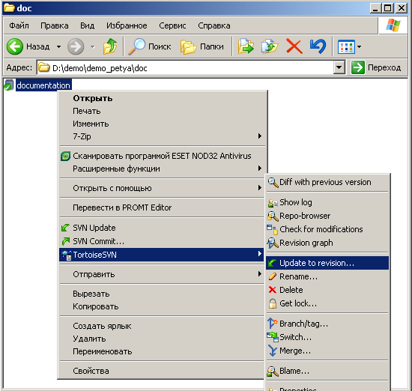Choose Изменить in context menu

(x=162, y=124)
